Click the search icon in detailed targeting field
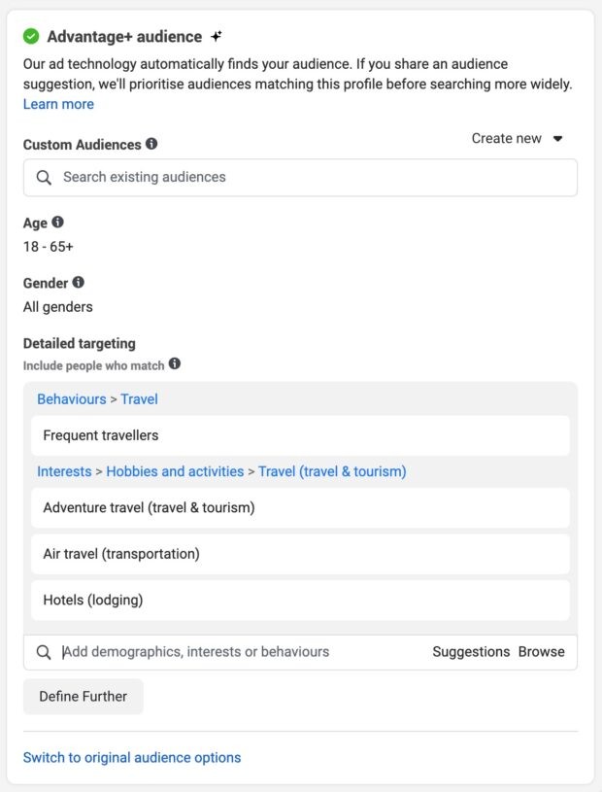Viewport: 602px width, 792px height. [x=44, y=652]
